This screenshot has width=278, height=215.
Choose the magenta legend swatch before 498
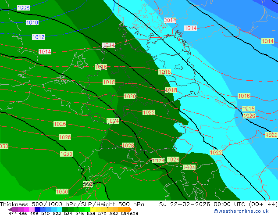pyautogui.click(x=26, y=209)
